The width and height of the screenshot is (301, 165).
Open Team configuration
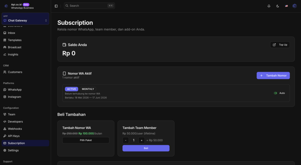pos(25,114)
